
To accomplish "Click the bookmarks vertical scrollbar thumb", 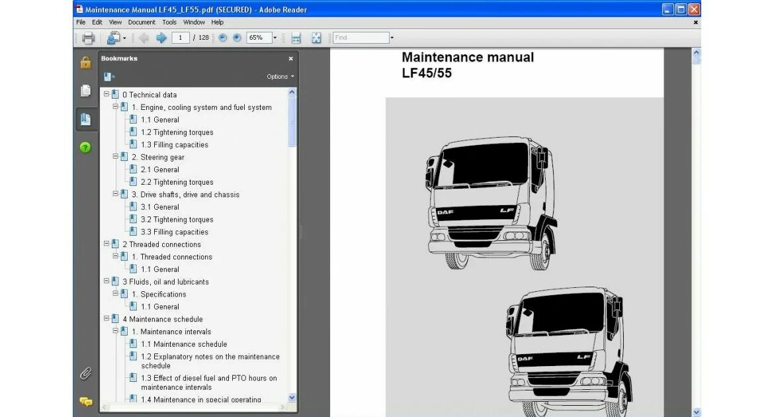I will click(x=292, y=122).
